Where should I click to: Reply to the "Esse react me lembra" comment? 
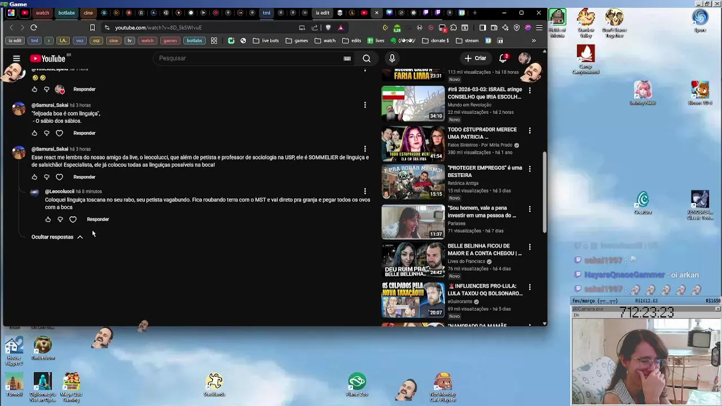[85, 177]
